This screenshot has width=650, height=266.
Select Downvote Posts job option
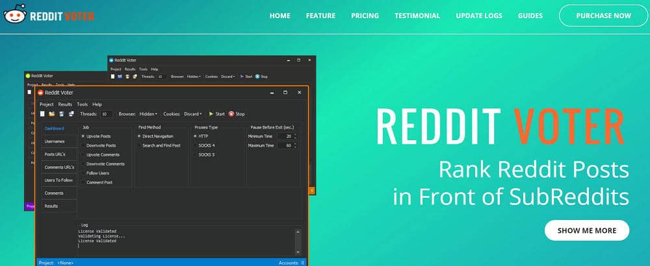coord(98,145)
